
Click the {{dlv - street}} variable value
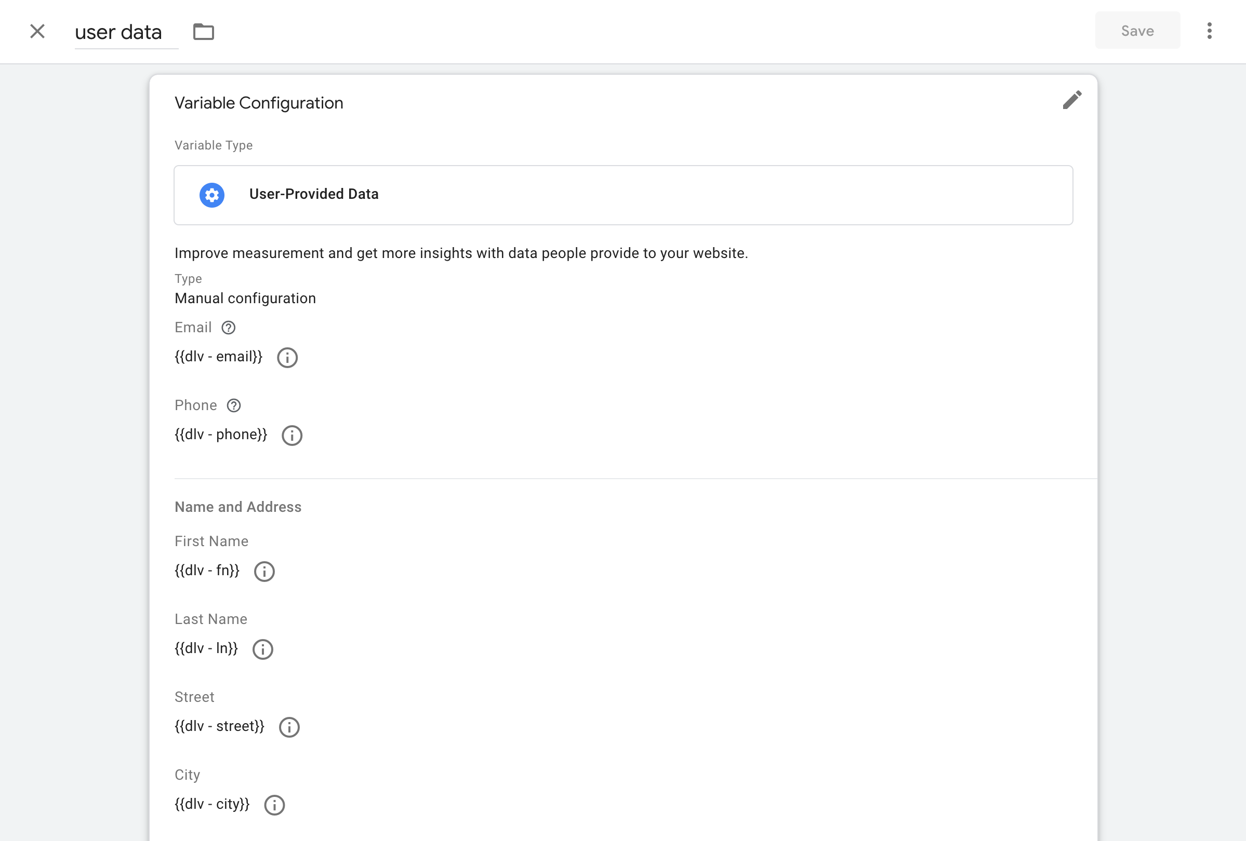pyautogui.click(x=220, y=726)
